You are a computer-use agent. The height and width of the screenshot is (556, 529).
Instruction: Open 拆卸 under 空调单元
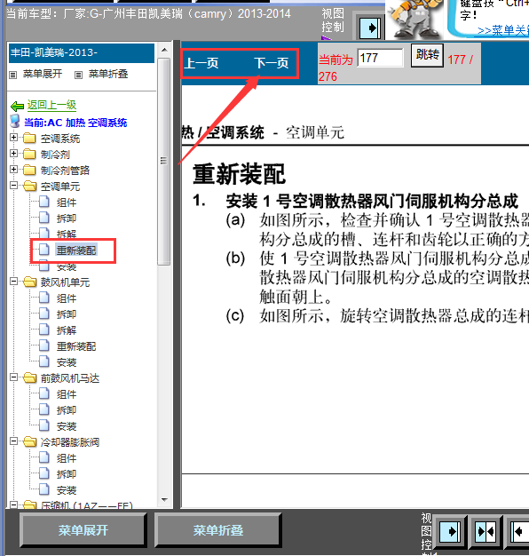(x=67, y=218)
